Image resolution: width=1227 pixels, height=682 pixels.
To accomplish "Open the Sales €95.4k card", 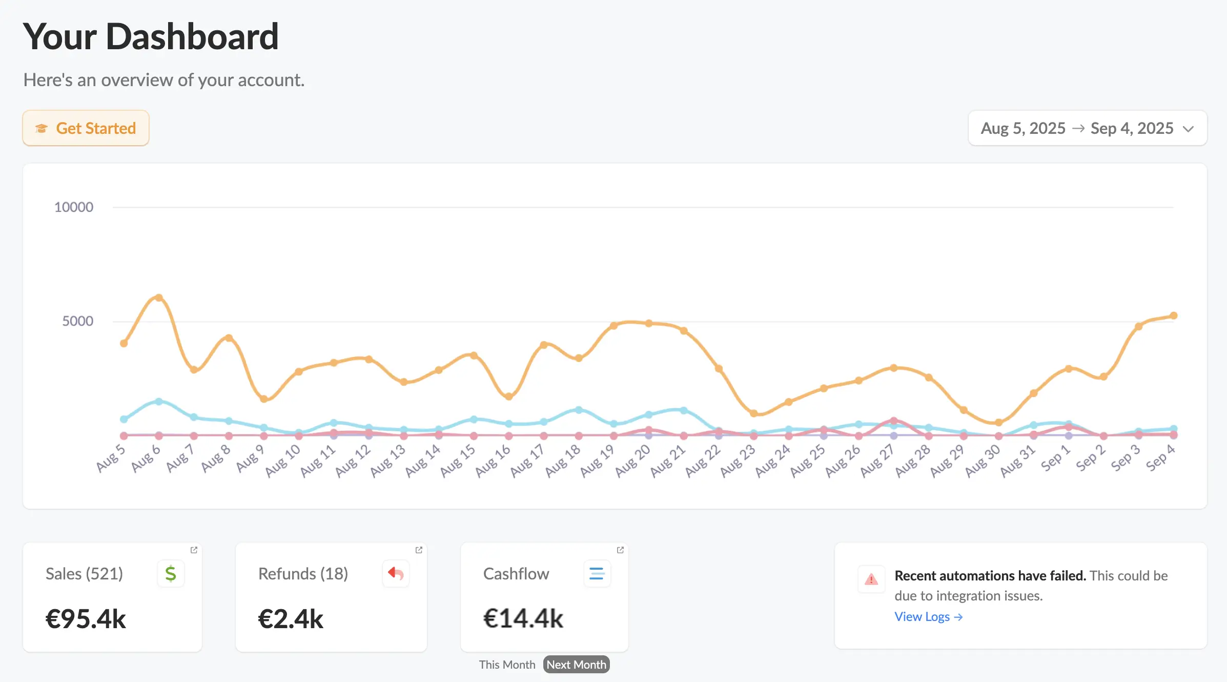I will (x=86, y=618).
